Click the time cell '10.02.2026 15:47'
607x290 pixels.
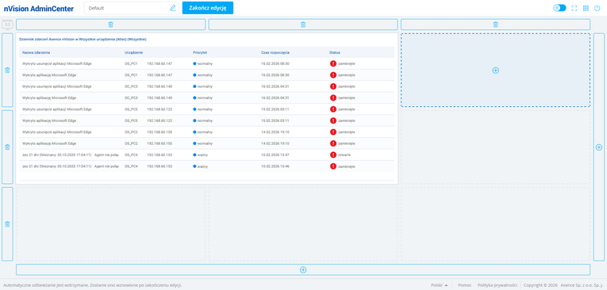click(275, 155)
